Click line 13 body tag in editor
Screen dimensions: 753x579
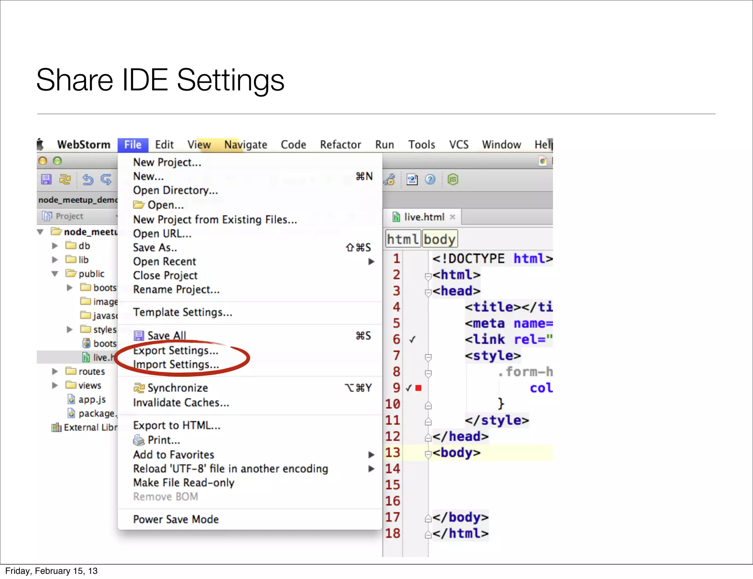click(456, 453)
